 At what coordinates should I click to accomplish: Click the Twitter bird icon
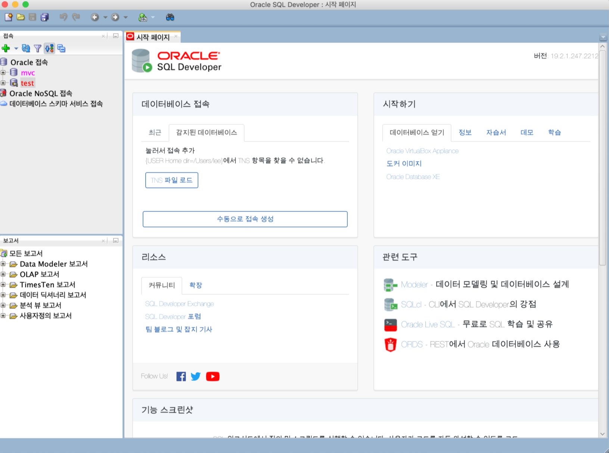tap(196, 377)
